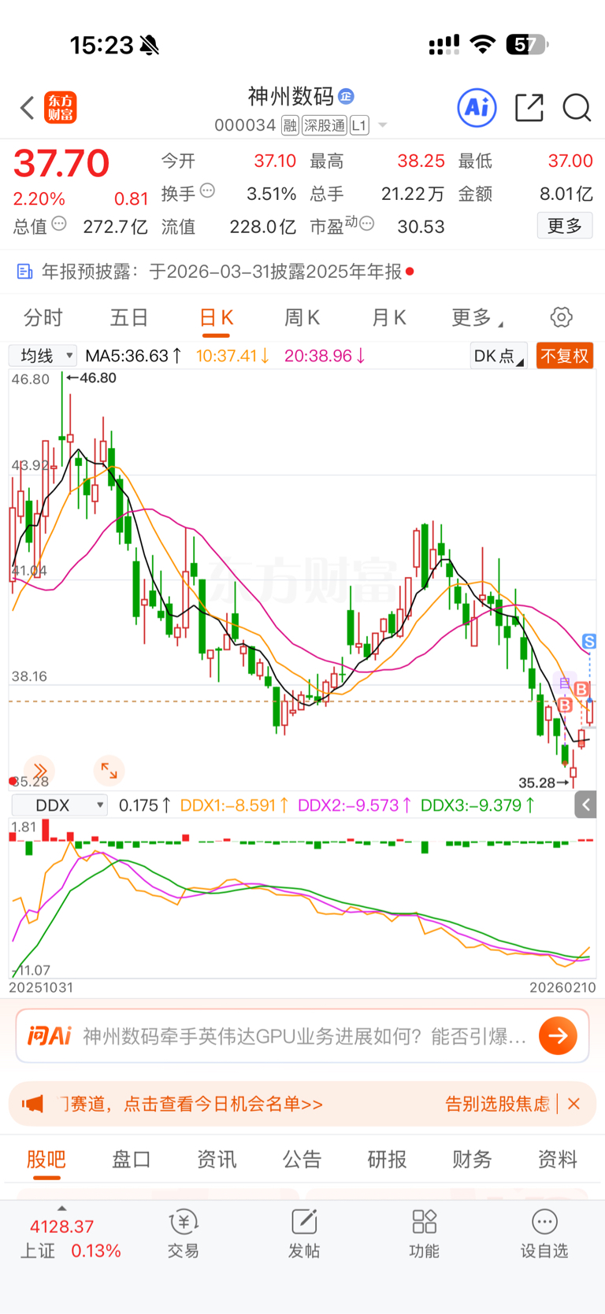Tap the MA20 38.96 value

(325, 356)
